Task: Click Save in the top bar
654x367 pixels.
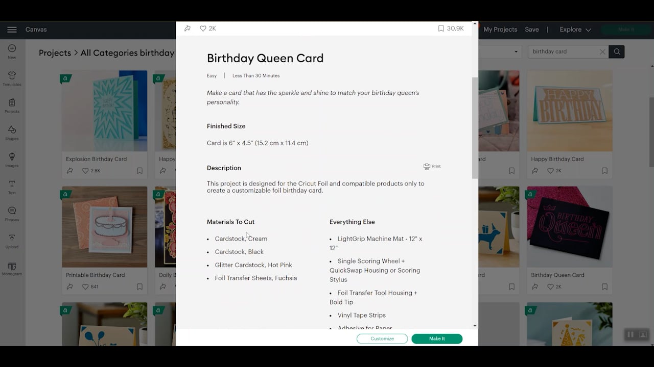Action: [532, 30]
